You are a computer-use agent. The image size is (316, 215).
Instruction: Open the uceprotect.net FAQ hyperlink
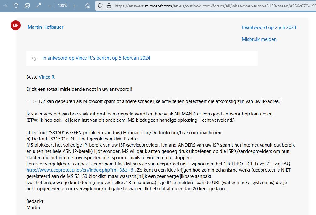pos(80,170)
